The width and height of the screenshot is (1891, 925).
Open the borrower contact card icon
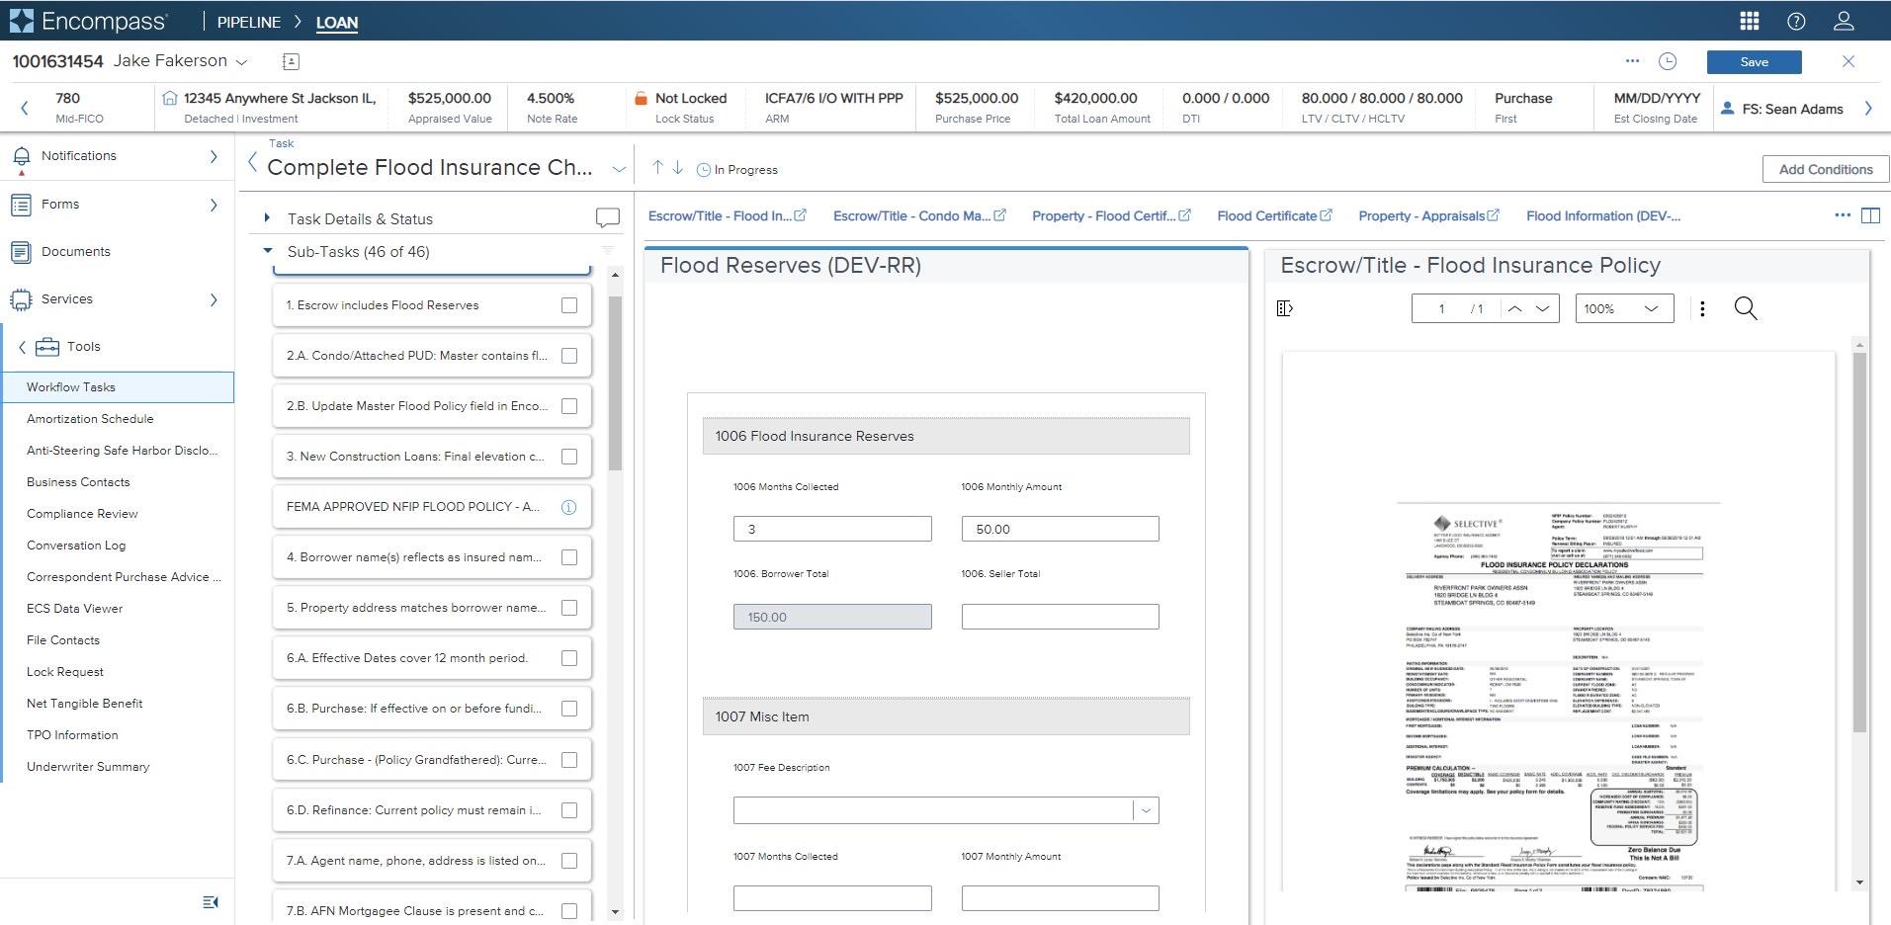coord(291,61)
